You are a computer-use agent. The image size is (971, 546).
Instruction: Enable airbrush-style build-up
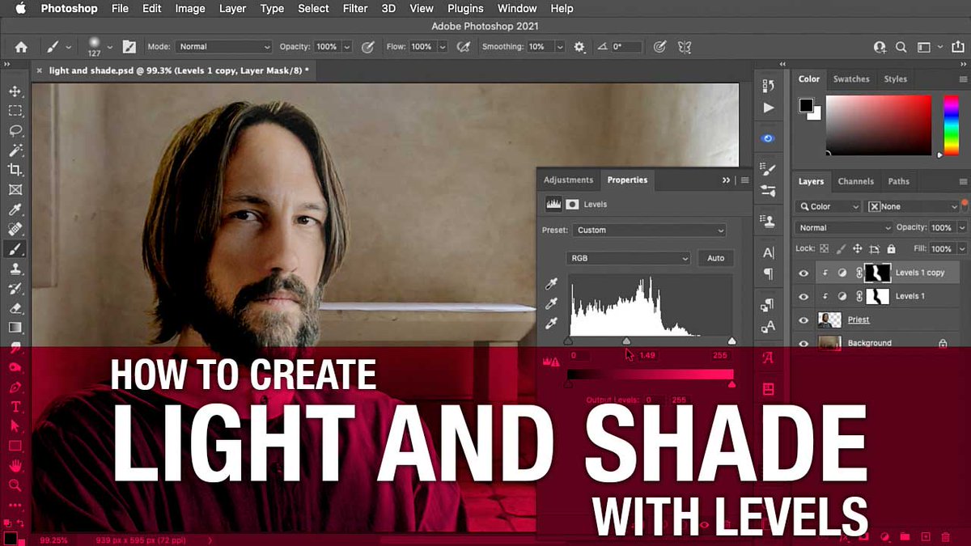(x=464, y=47)
